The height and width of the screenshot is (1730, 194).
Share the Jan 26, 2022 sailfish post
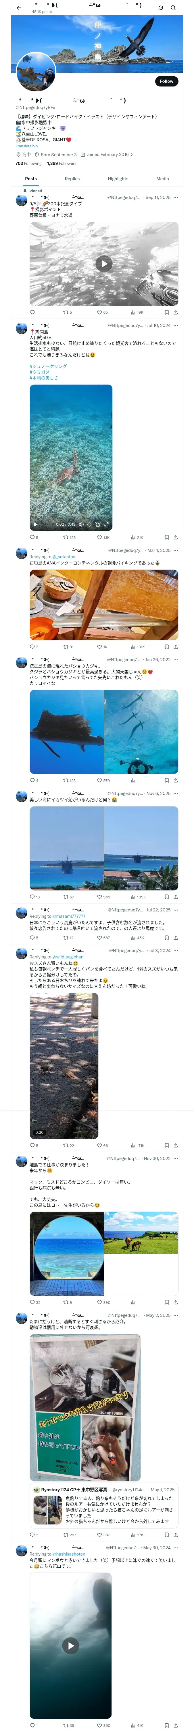(175, 781)
